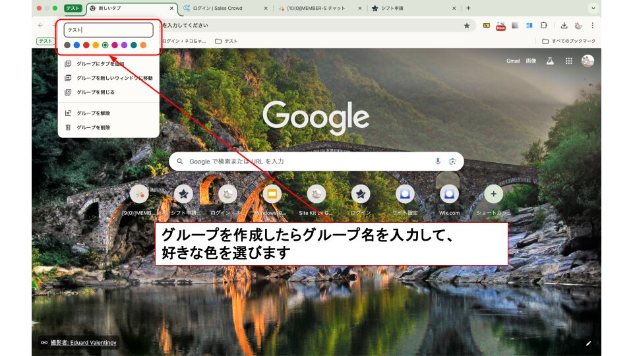Click the bookmark star in address bar
This screenshot has height=356, width=633.
click(467, 26)
